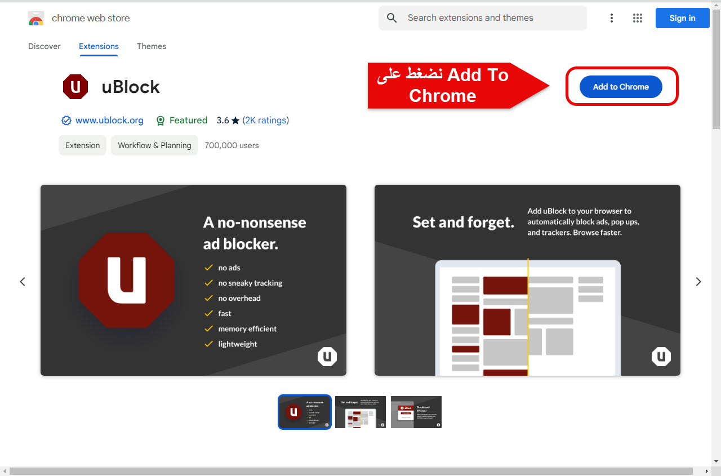Image resolution: width=721 pixels, height=476 pixels.
Task: Click the Add to Chrome button
Action: coord(621,87)
